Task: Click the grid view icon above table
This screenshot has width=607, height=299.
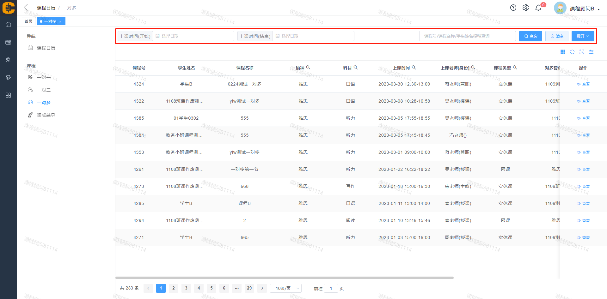Action: [563, 52]
